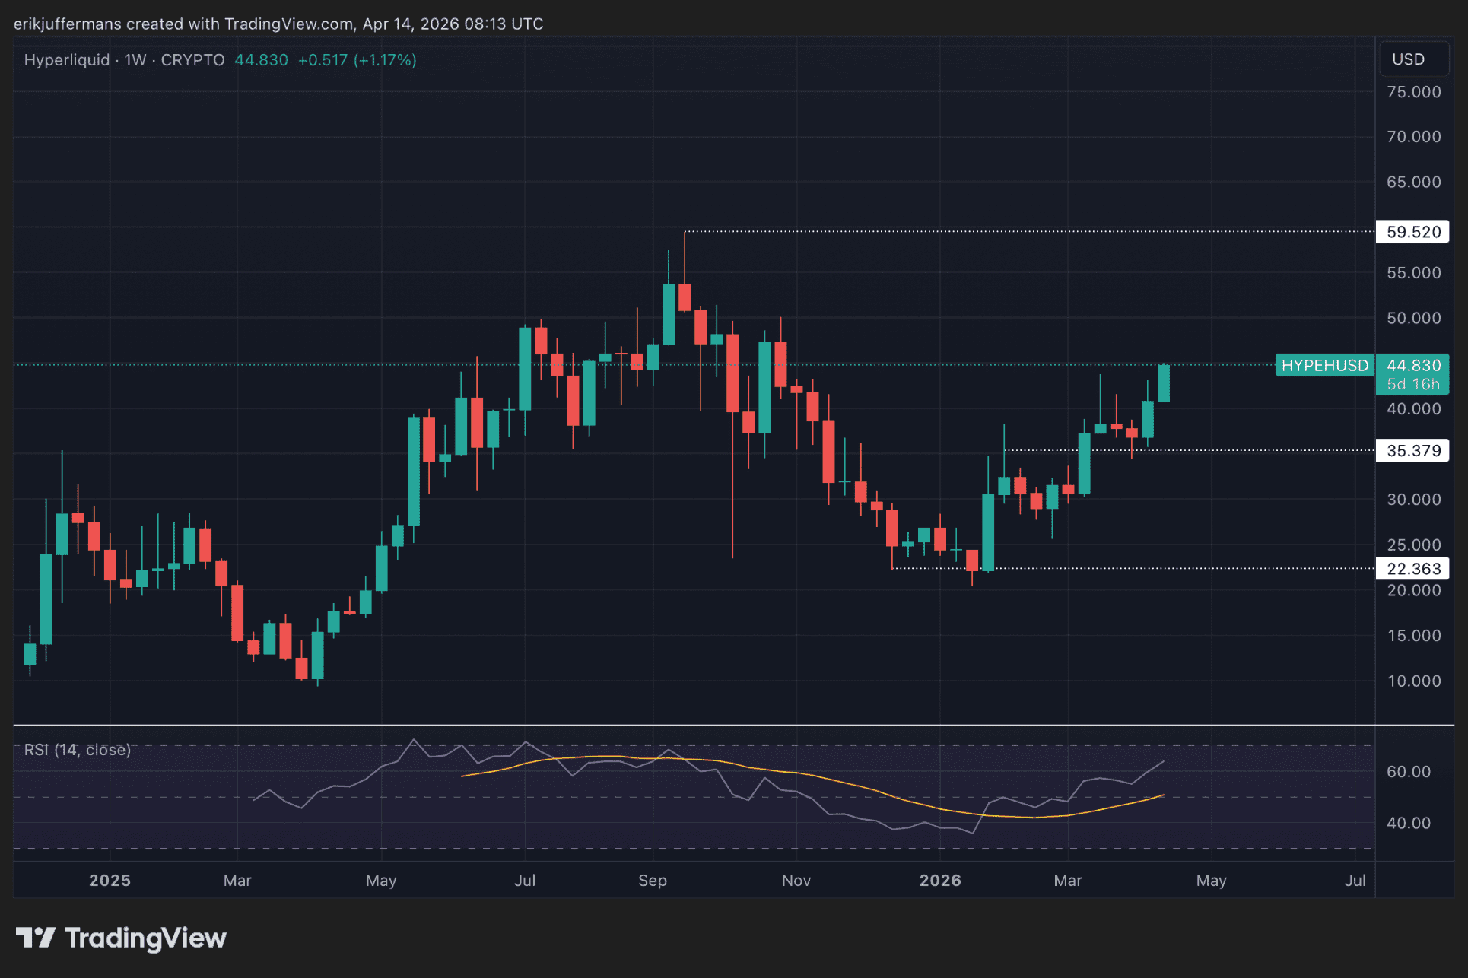Click the Sep marker on time axis
The height and width of the screenshot is (978, 1468).
pyautogui.click(x=653, y=881)
